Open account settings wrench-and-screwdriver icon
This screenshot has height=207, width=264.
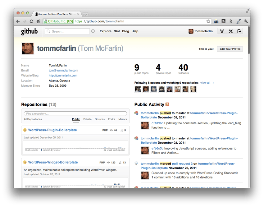pos(230,31)
